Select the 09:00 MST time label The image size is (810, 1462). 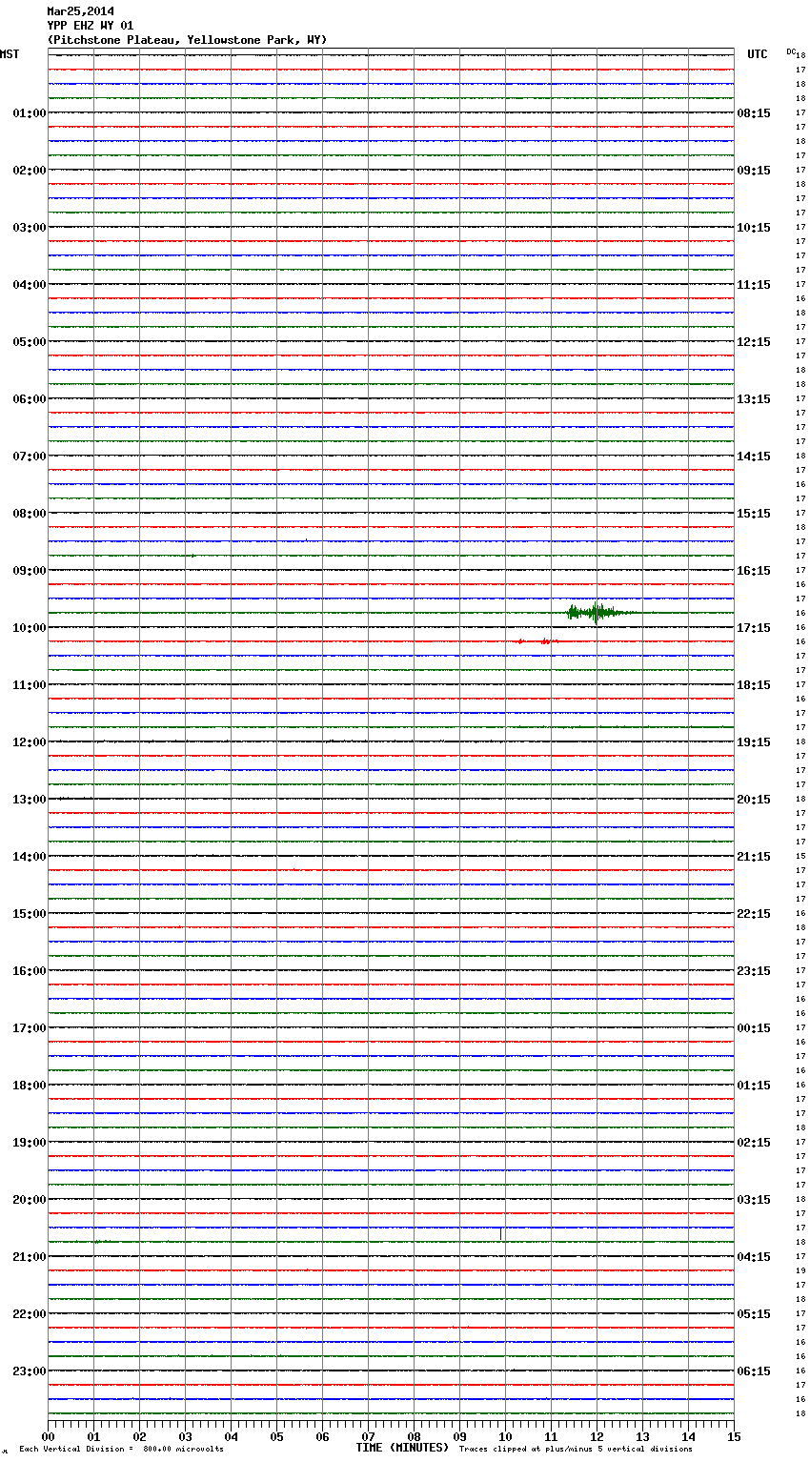pos(29,571)
